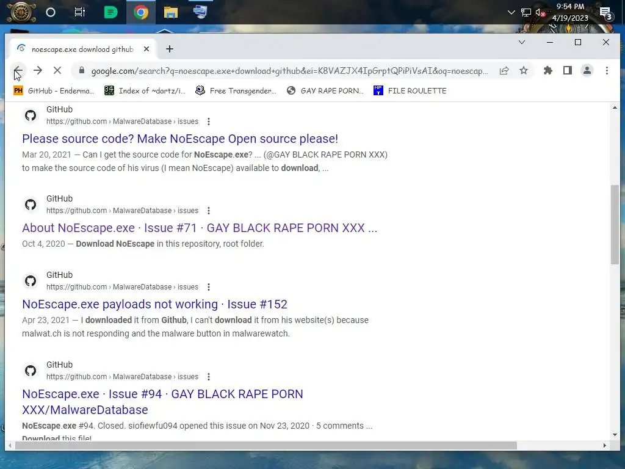Open the NoEscape.exe Issue #94 result title
625x469 pixels.
(162, 402)
